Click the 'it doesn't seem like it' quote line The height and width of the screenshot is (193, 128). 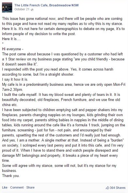[x=20, y=64]
